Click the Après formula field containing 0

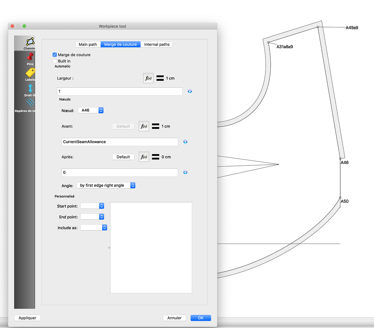coord(120,172)
